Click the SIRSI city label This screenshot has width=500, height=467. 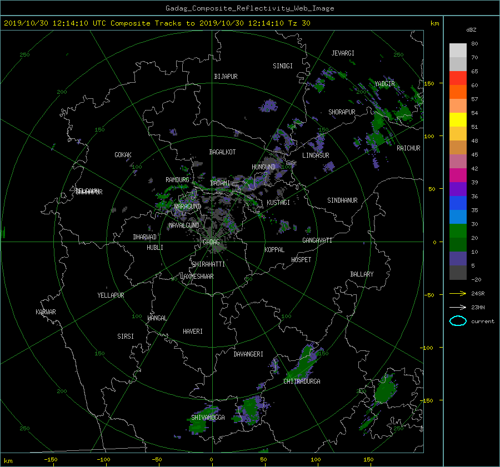pyautogui.click(x=126, y=337)
